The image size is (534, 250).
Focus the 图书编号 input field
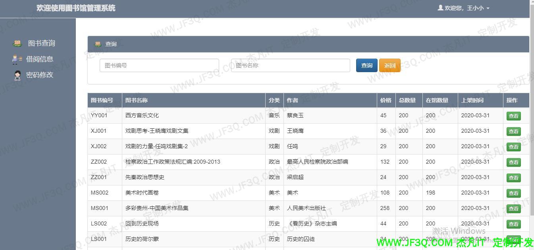point(159,65)
